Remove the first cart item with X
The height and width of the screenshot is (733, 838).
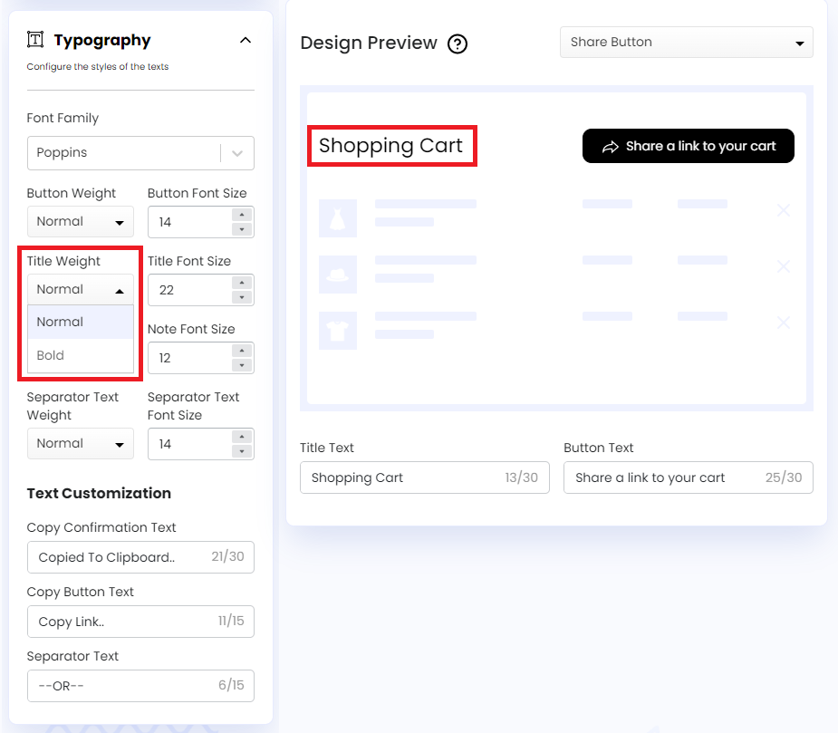(x=784, y=211)
